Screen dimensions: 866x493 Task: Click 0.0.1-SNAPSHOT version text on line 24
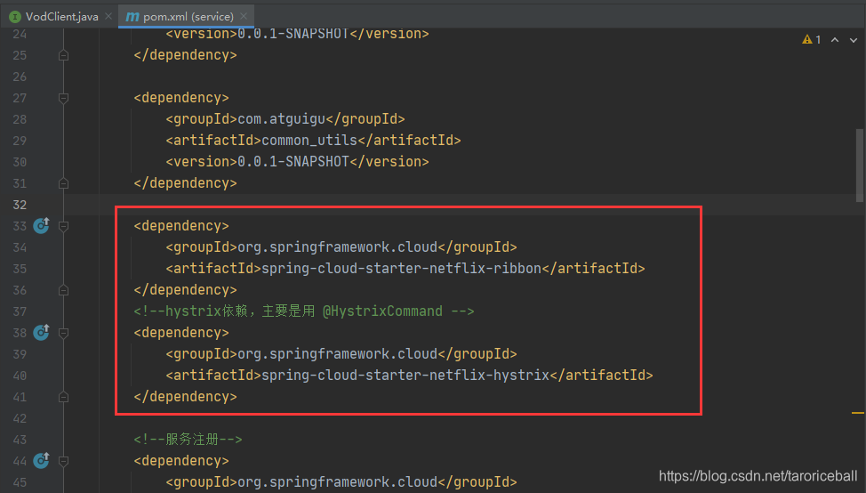(x=293, y=34)
